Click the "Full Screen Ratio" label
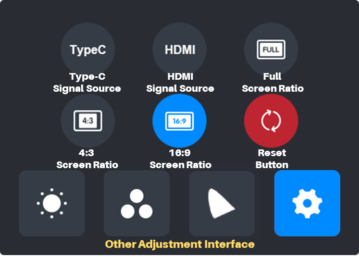359x257 pixels. coord(272,83)
